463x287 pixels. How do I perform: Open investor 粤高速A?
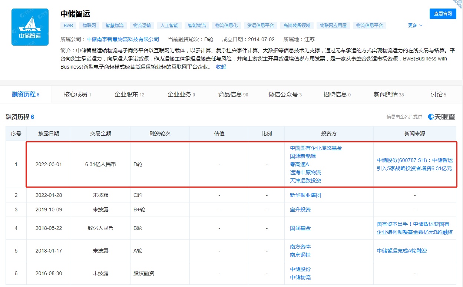pyautogui.click(x=300, y=164)
